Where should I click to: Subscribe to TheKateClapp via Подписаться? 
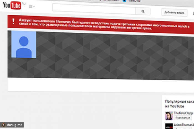[183, 118]
